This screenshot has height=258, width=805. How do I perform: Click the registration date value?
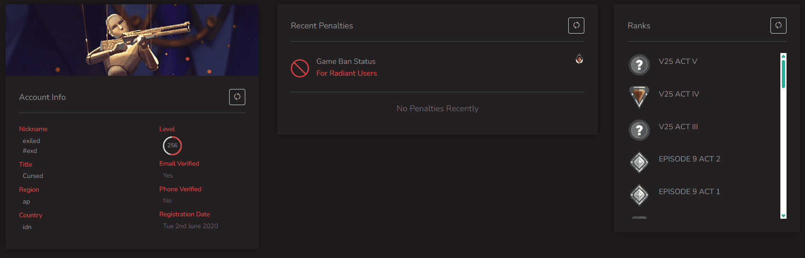point(190,226)
